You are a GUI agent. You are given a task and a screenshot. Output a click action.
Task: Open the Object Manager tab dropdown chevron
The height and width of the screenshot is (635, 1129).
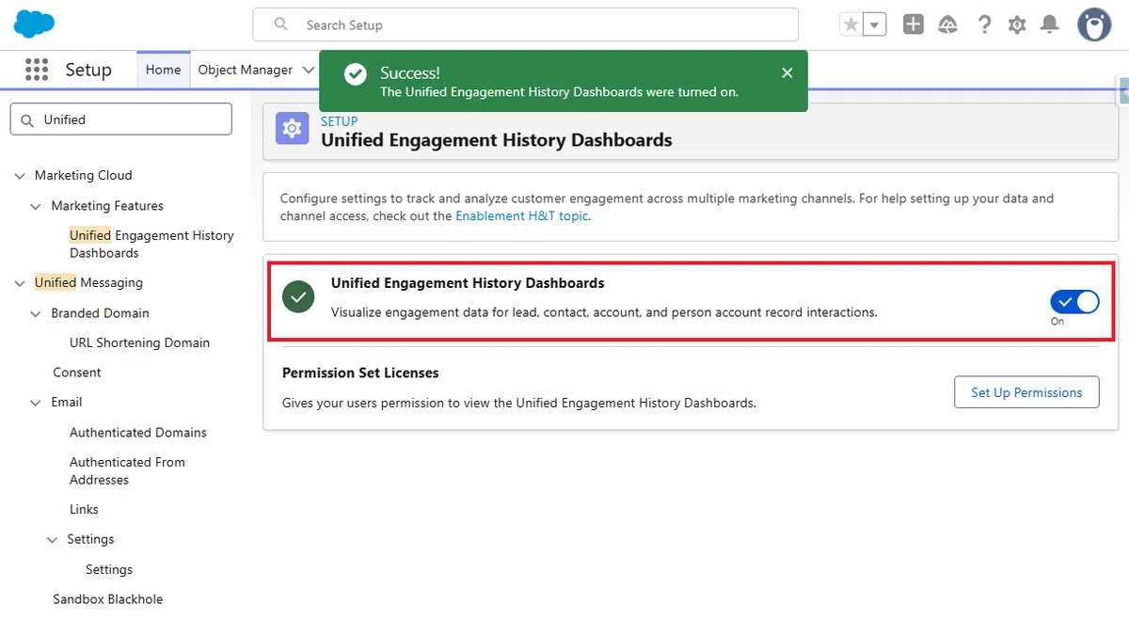pos(308,70)
